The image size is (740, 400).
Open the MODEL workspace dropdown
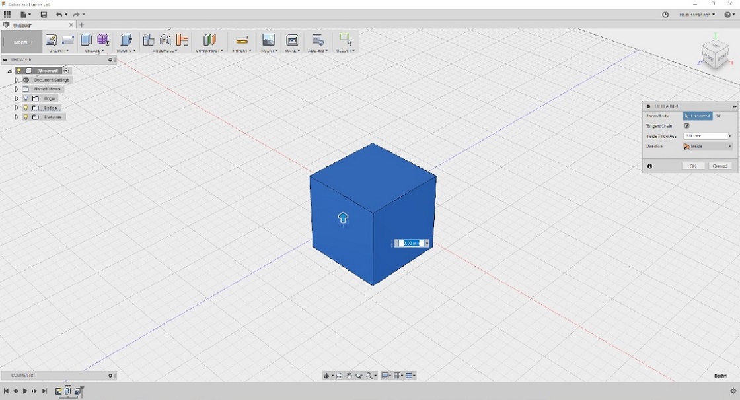[22, 42]
